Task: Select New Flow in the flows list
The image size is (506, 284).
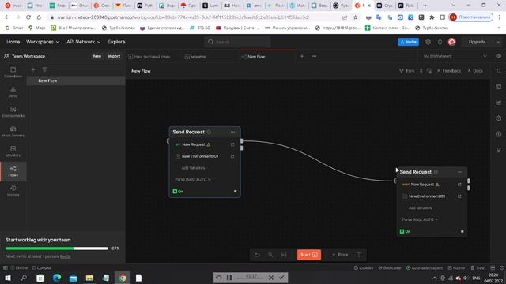Action: [x=76, y=80]
